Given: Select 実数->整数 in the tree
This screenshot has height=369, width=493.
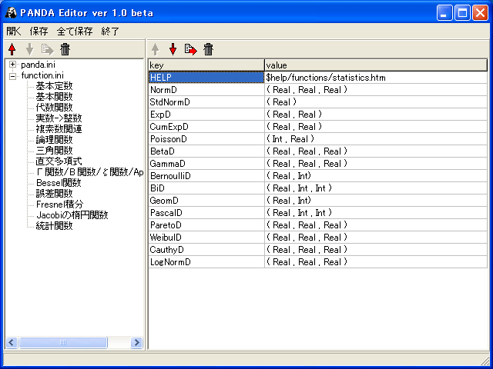Looking at the screenshot, I should (x=59, y=118).
